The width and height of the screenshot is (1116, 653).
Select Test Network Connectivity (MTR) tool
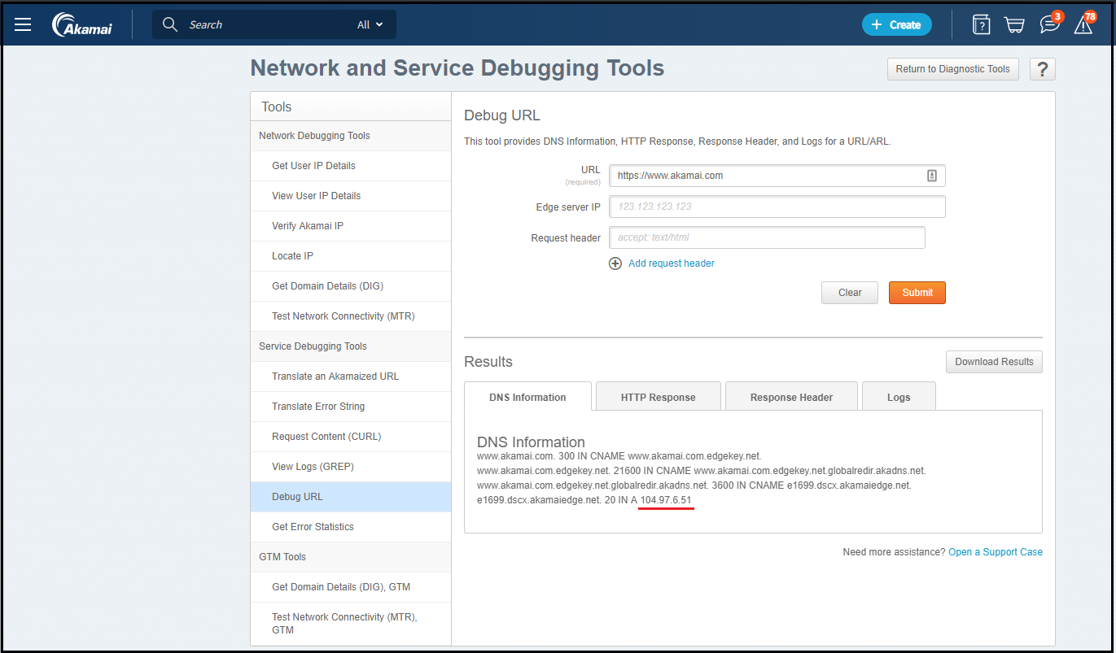tap(343, 316)
